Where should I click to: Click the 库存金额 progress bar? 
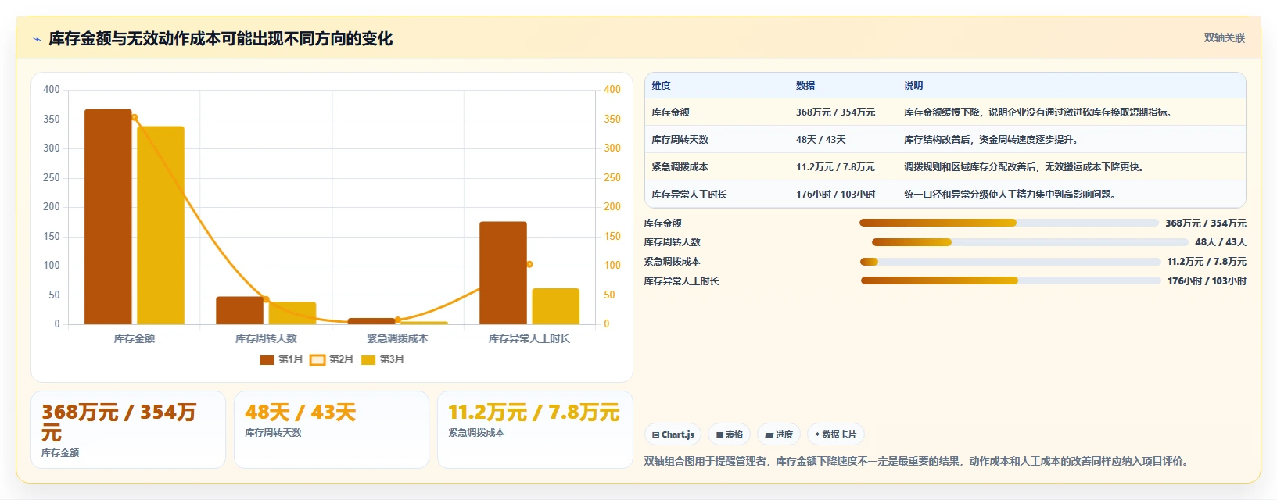tap(1009, 223)
